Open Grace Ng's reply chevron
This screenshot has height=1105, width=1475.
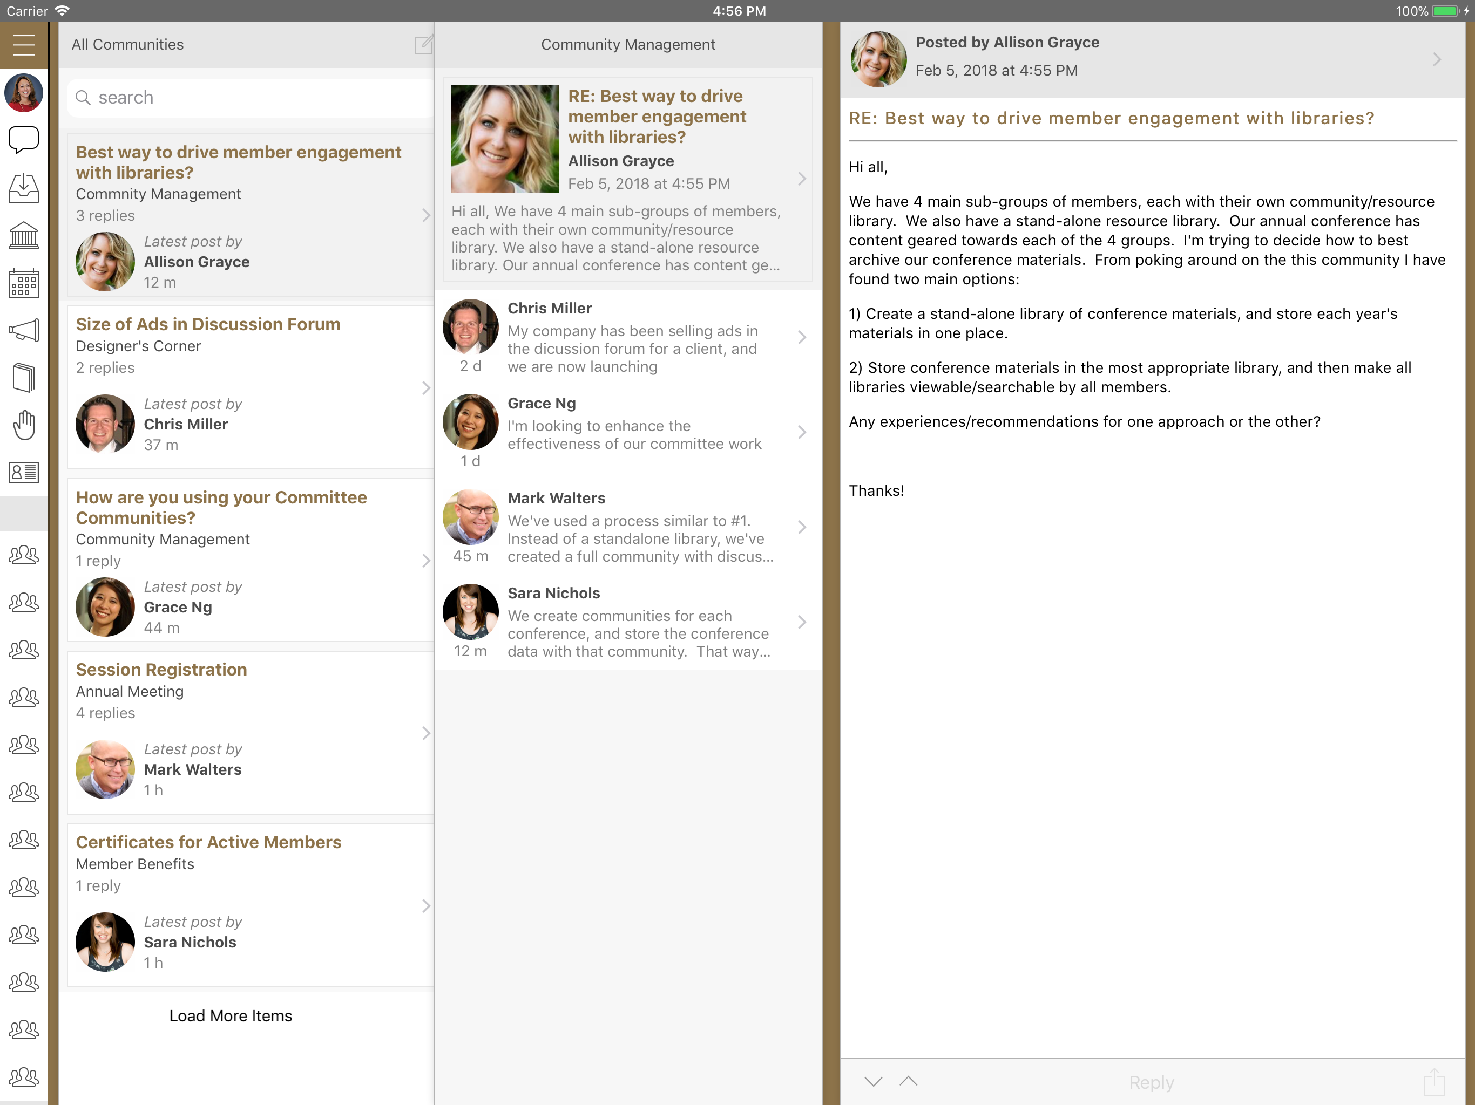click(802, 432)
